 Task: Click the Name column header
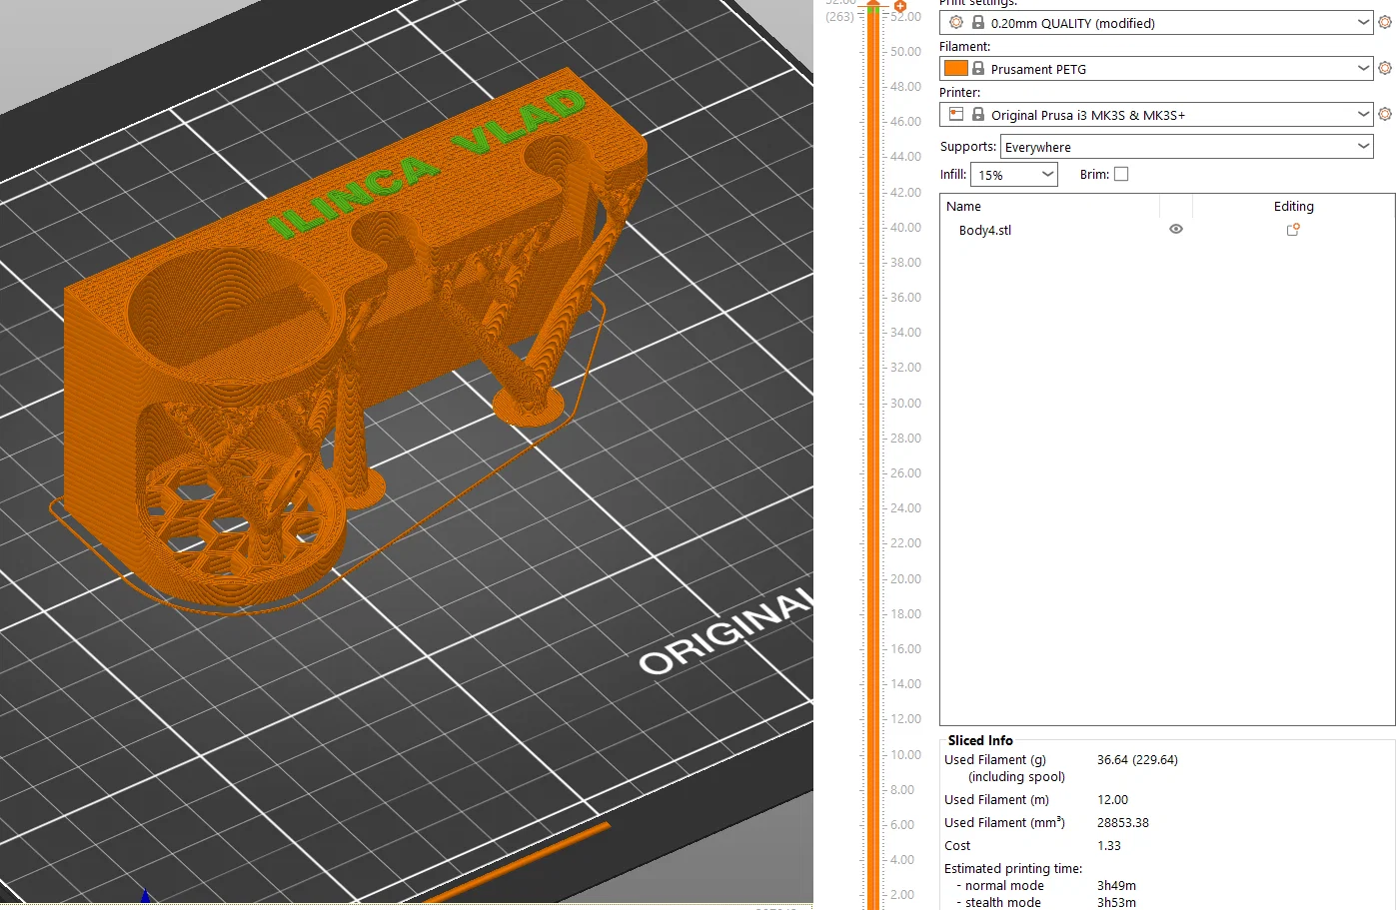(x=964, y=207)
